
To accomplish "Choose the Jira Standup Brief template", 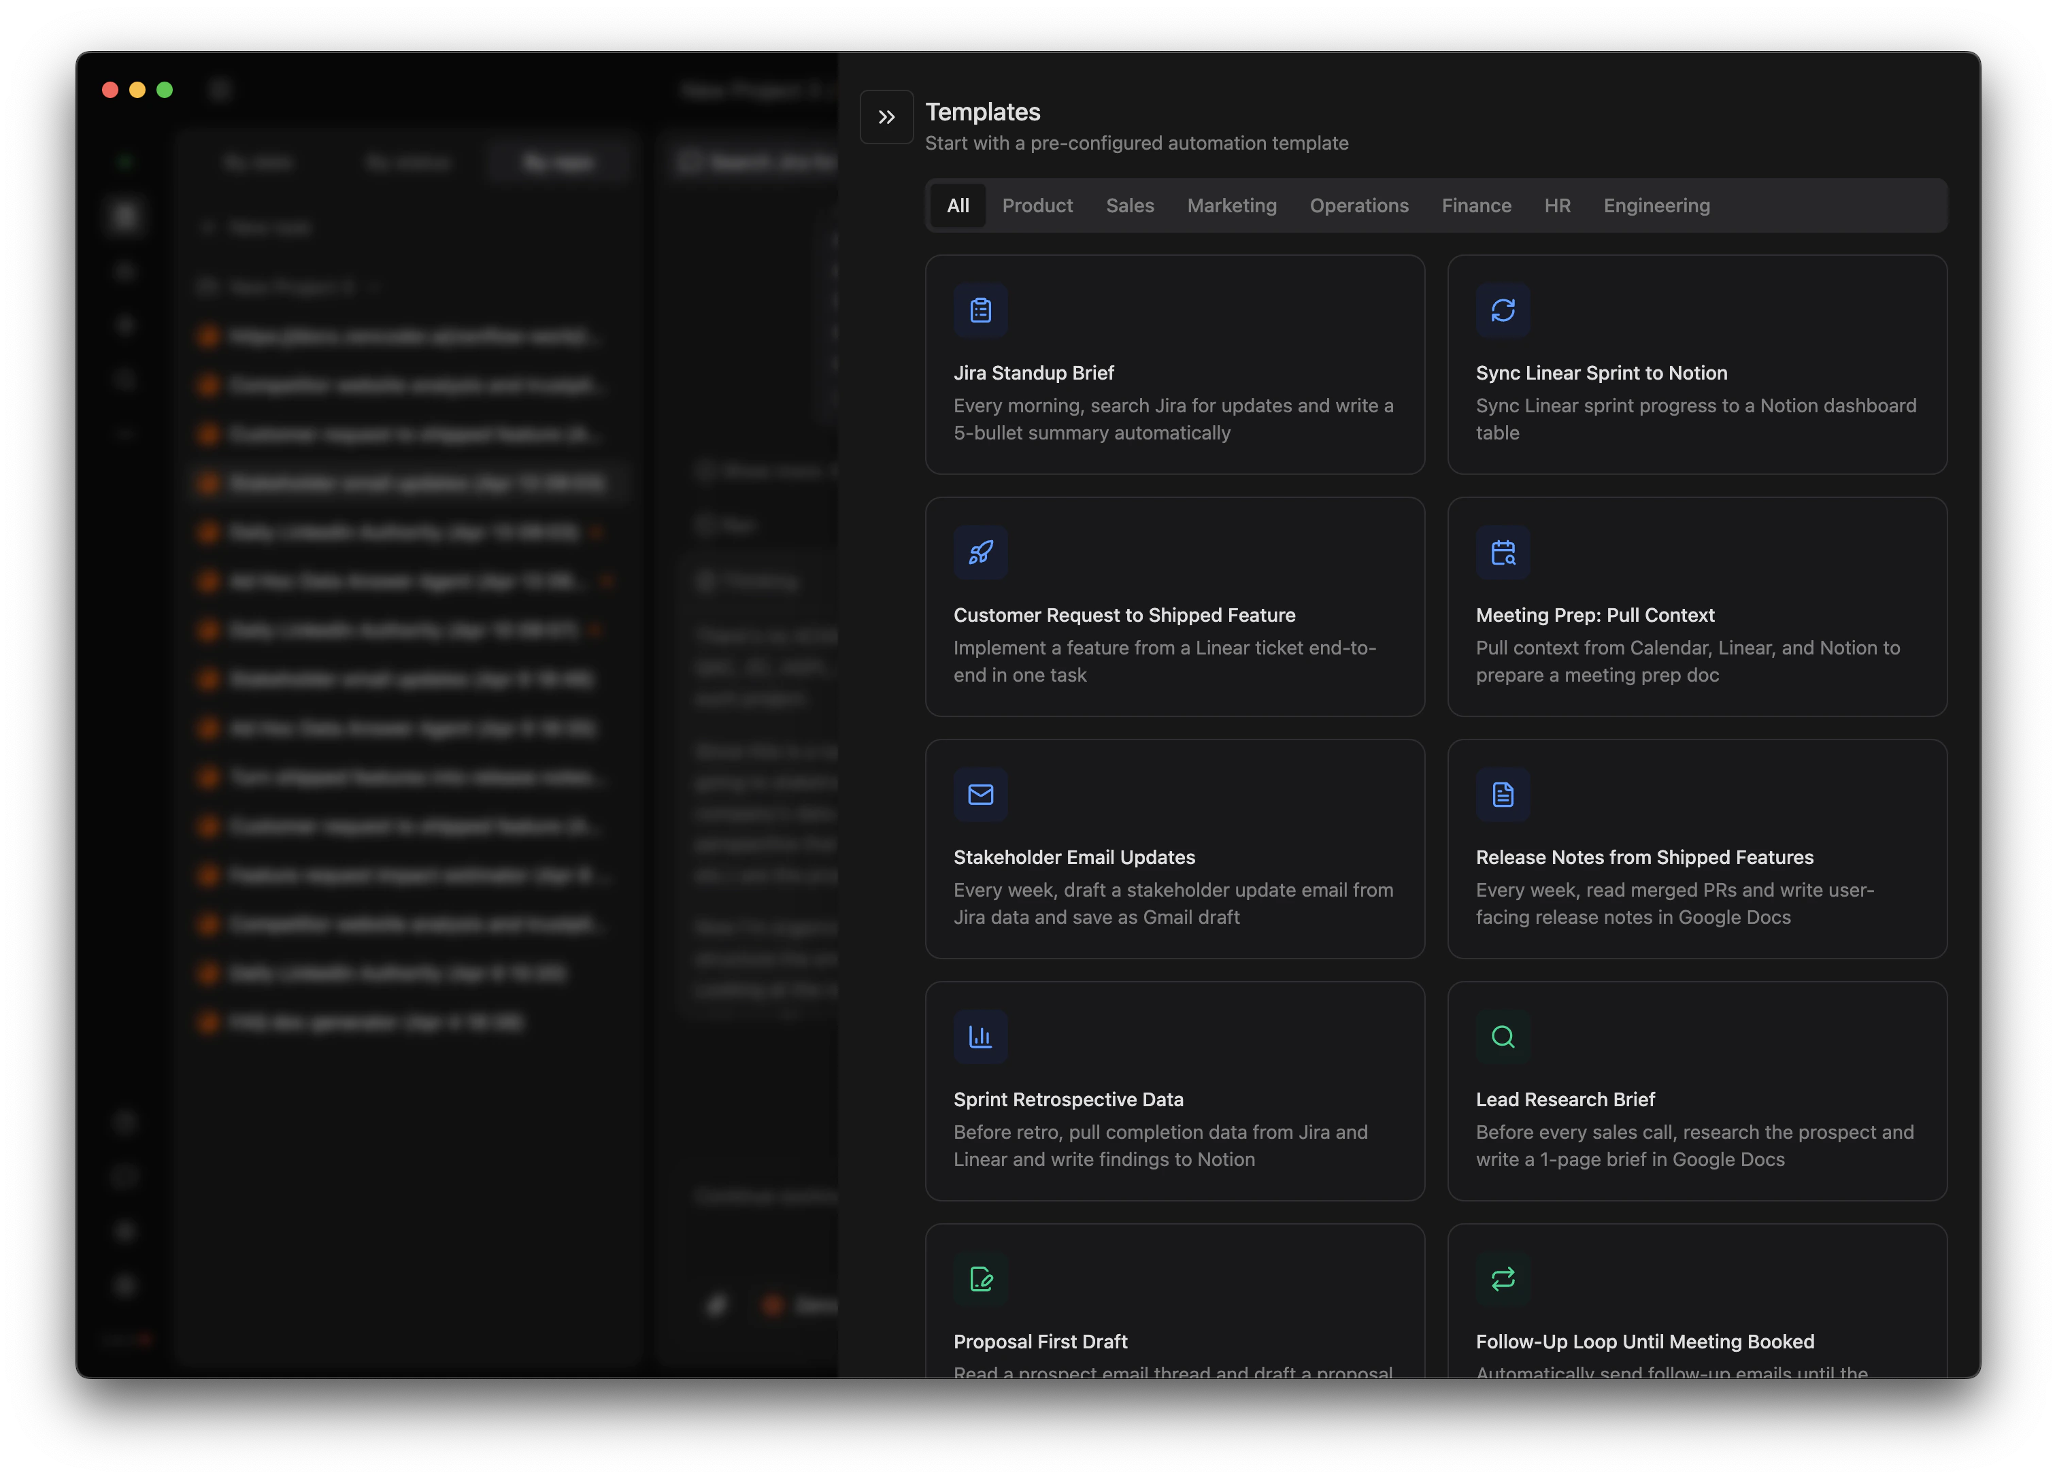I will point(1175,365).
